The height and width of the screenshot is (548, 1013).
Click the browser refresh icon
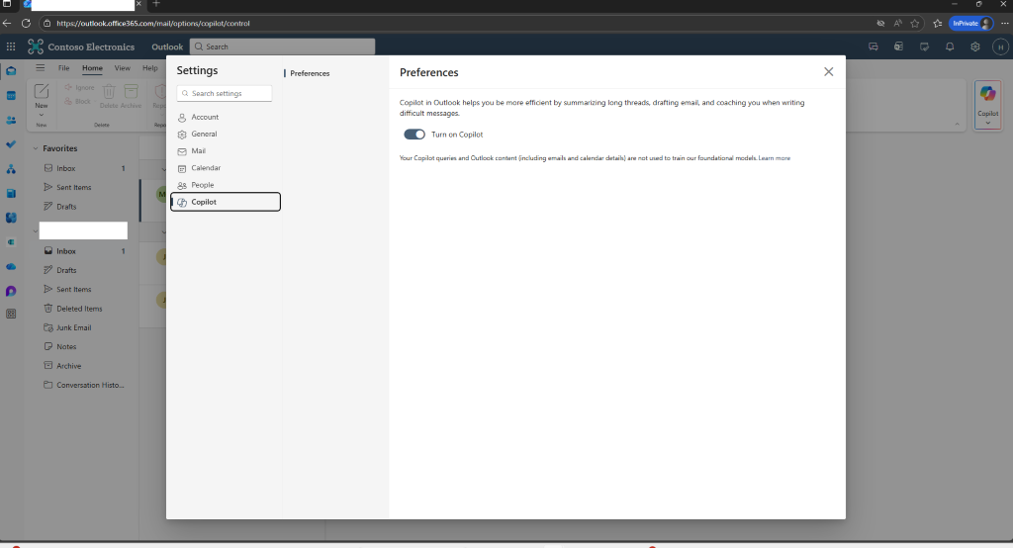click(x=26, y=24)
